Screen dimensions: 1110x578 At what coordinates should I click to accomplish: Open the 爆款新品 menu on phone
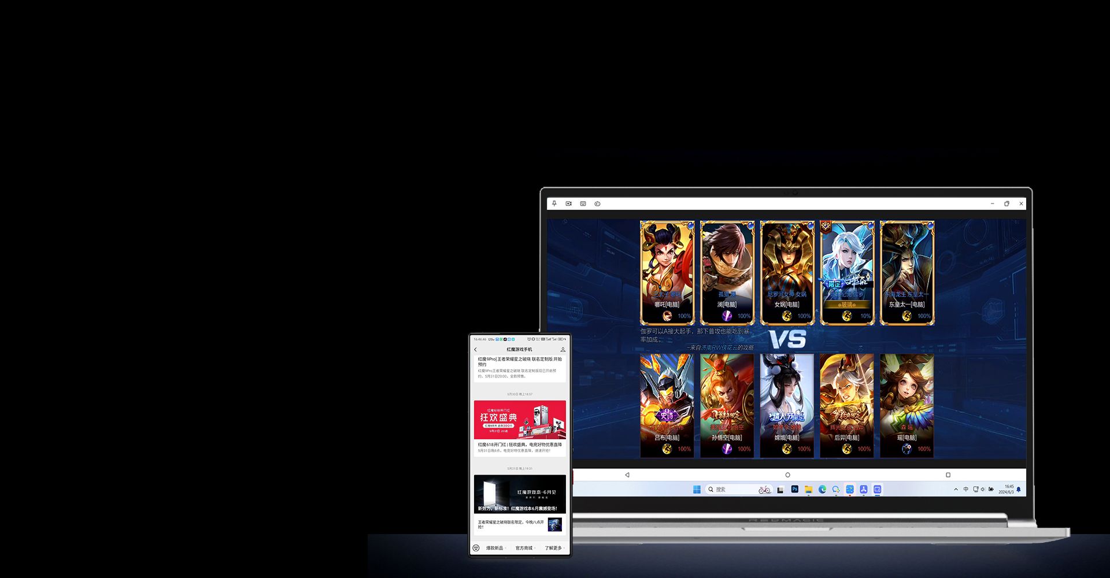click(x=495, y=548)
